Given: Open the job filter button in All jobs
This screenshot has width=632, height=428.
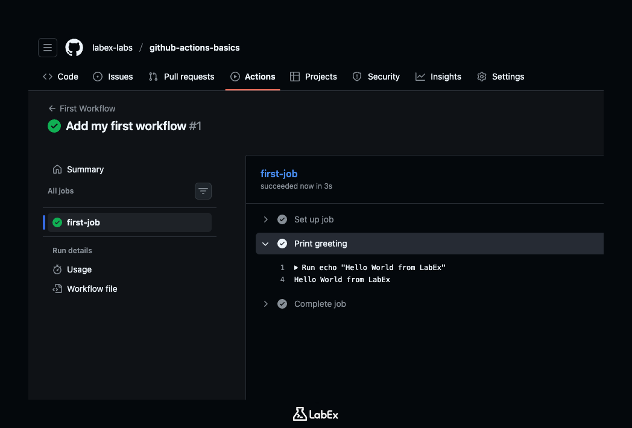Looking at the screenshot, I should [x=203, y=191].
